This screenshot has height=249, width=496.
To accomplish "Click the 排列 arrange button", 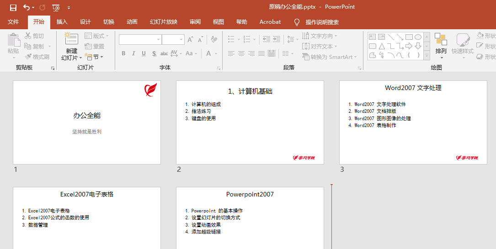I will (x=441, y=45).
